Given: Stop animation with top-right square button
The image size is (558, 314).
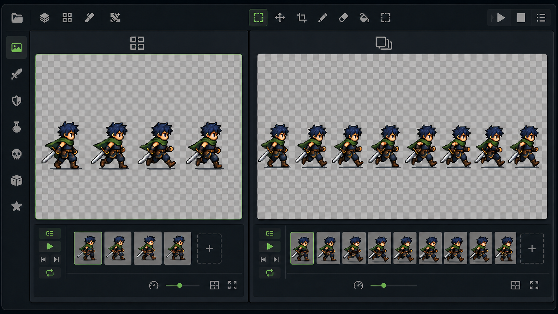Looking at the screenshot, I should [x=521, y=18].
